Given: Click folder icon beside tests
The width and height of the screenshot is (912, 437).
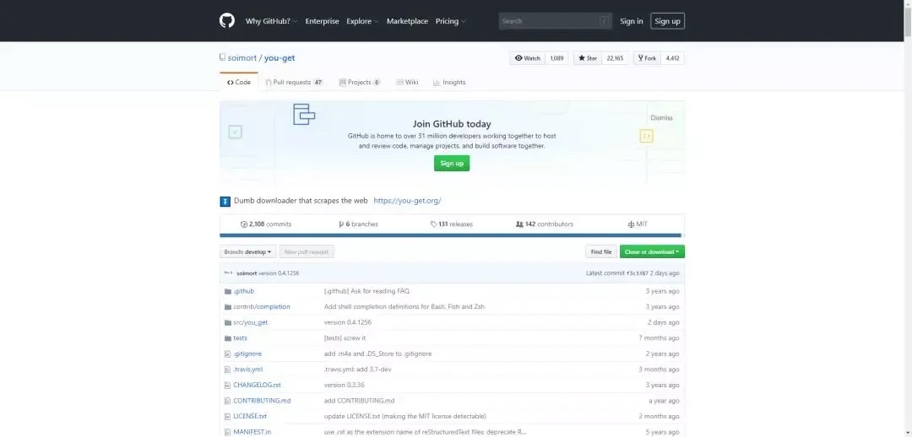Looking at the screenshot, I should (228, 338).
